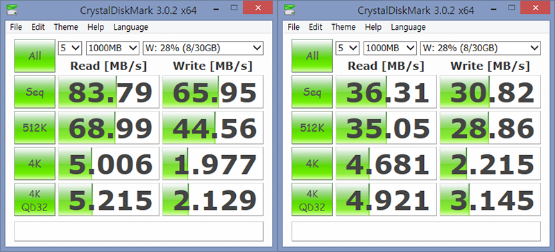Click 512K write result 28.86
This screenshot has width=555, height=252.
tap(490, 127)
